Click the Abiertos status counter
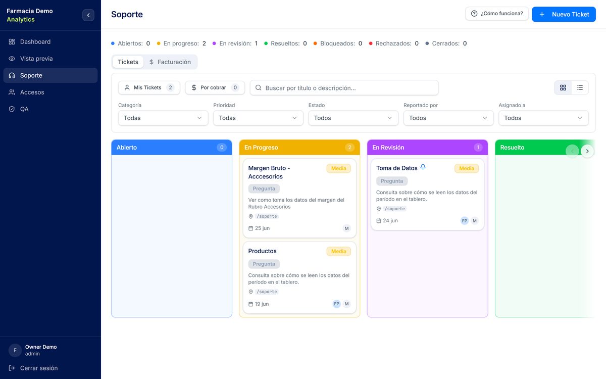Screen dimensions: 606x379 (130, 43)
